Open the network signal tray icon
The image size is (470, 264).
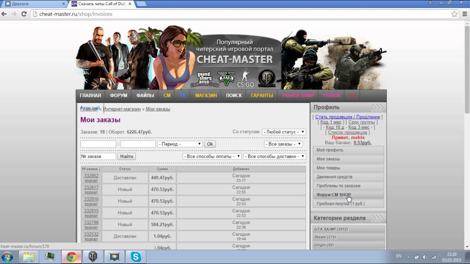[433, 257]
